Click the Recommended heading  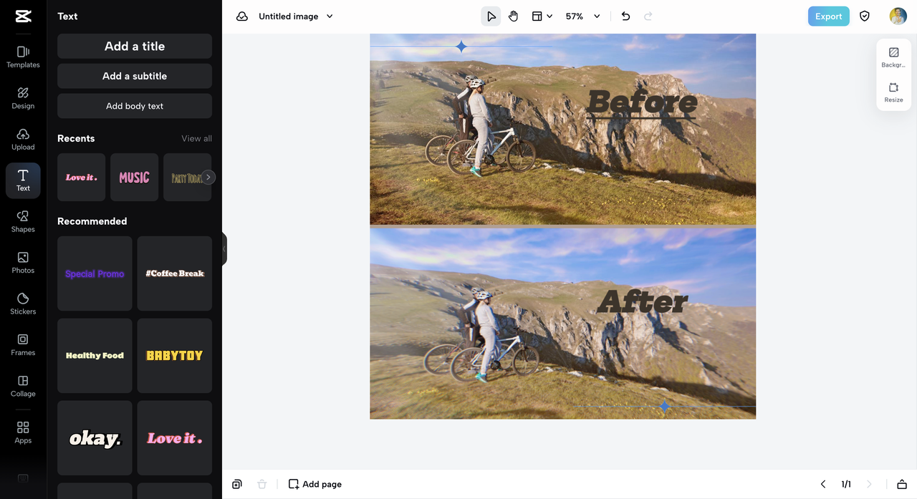point(92,221)
